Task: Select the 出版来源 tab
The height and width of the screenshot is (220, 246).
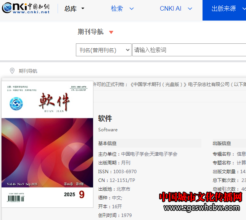Action: click(x=224, y=9)
